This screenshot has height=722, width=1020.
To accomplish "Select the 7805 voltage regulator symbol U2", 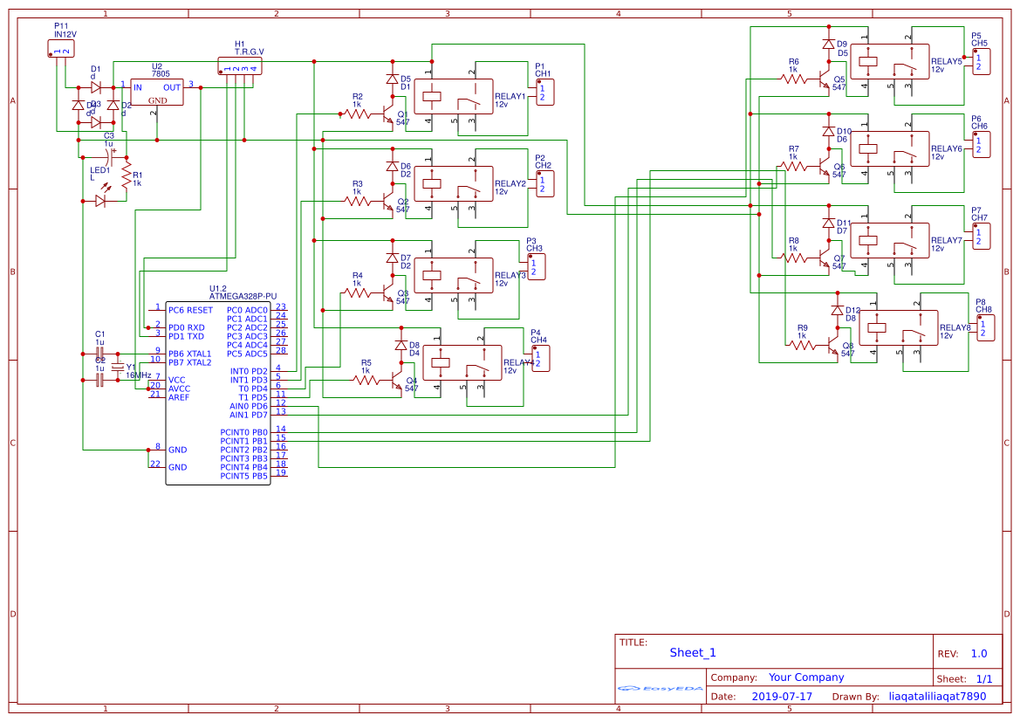I will point(155,91).
